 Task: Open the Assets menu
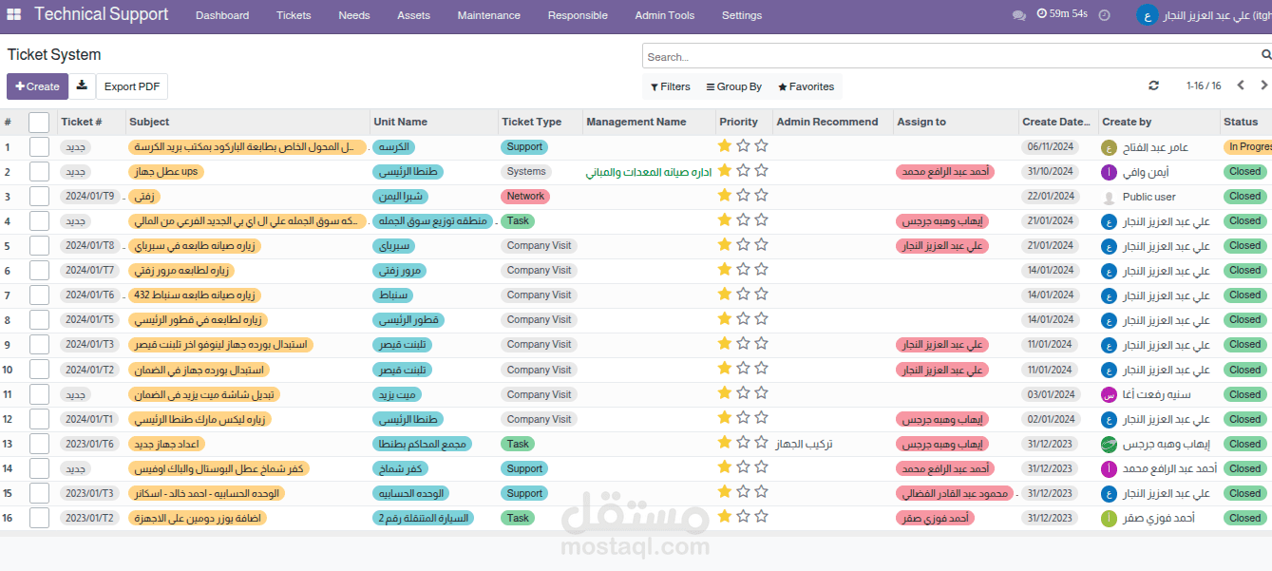(x=413, y=15)
